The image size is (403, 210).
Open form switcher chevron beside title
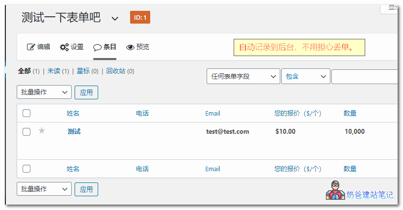coord(115,19)
